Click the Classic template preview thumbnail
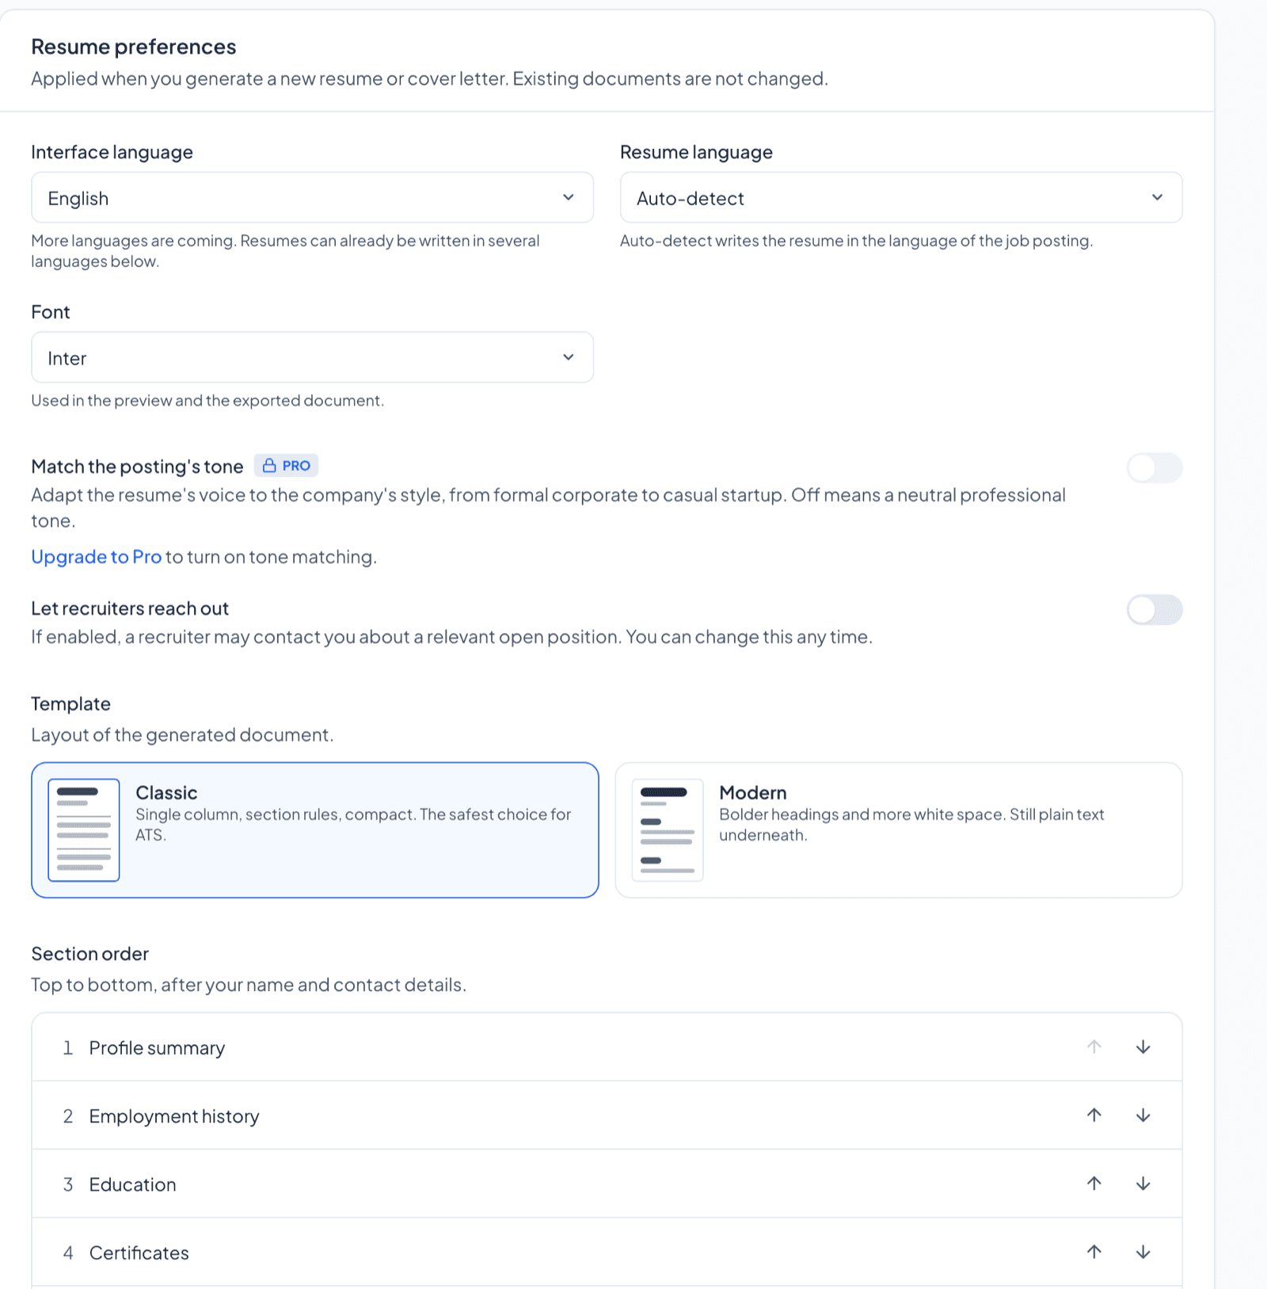 [84, 829]
